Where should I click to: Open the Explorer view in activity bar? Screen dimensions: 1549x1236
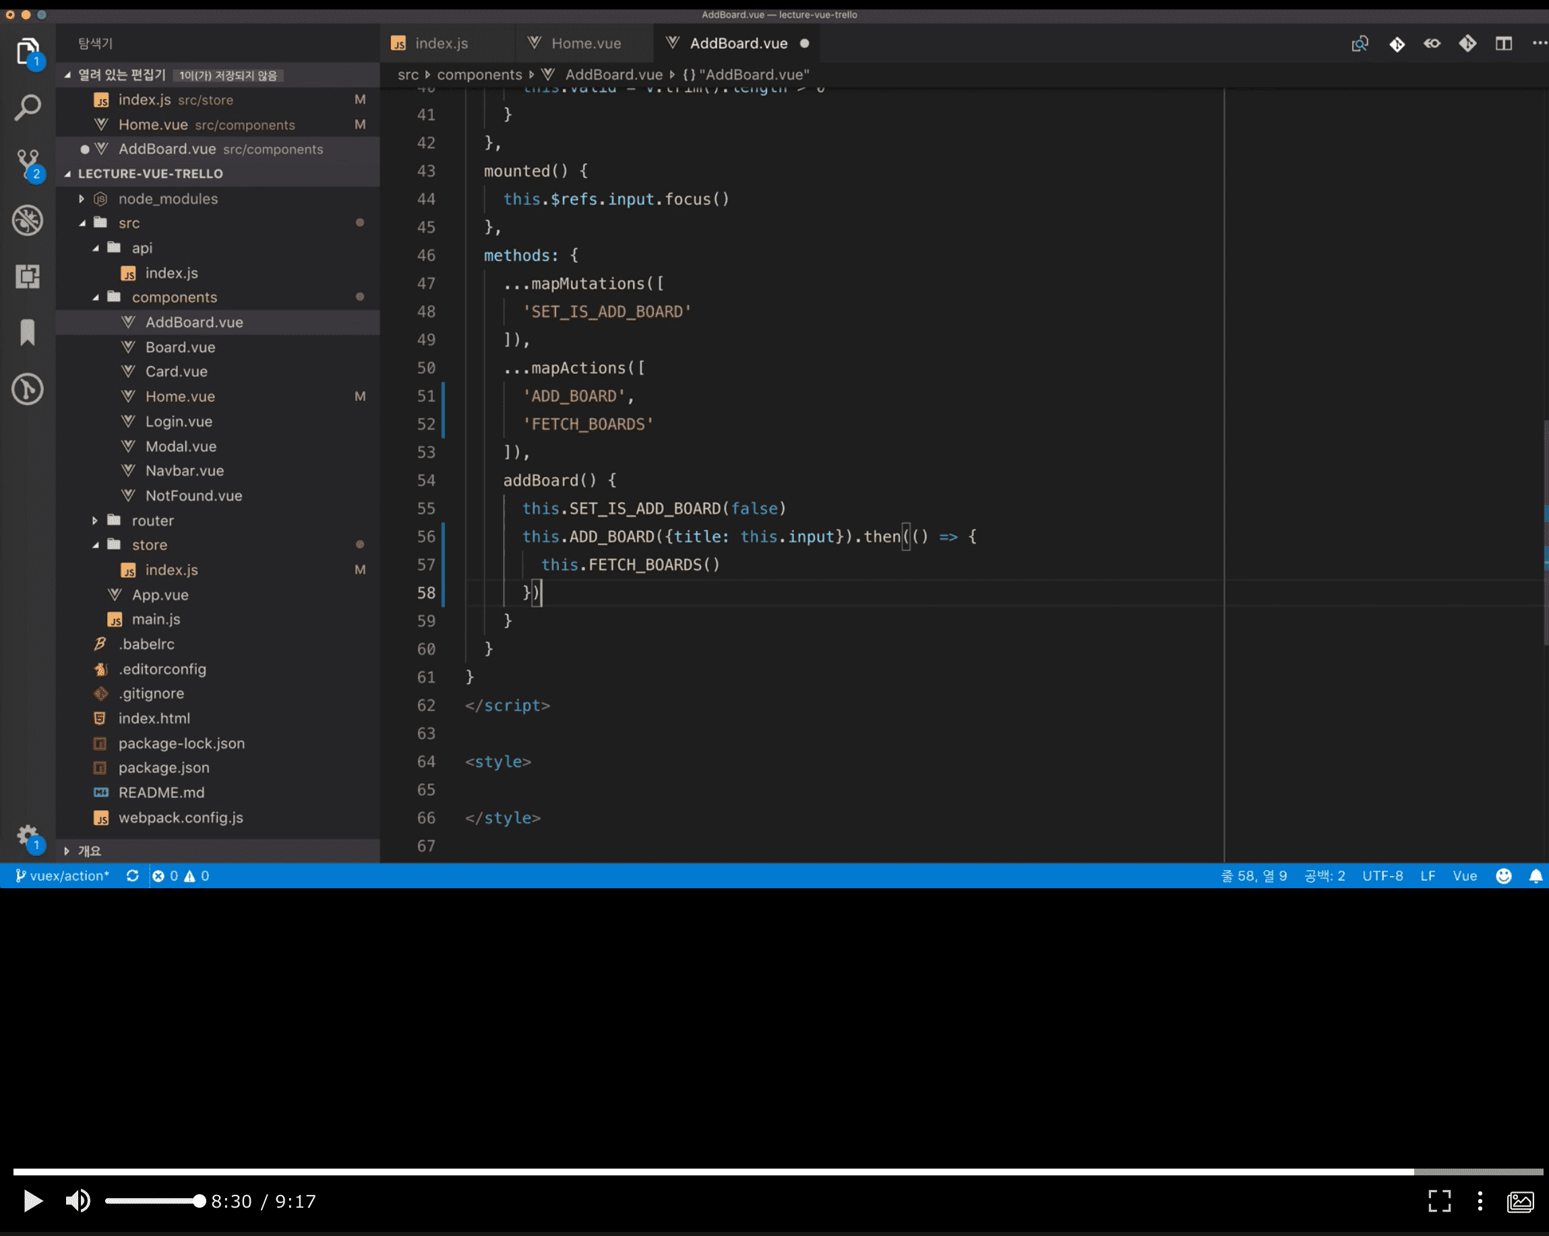28,53
